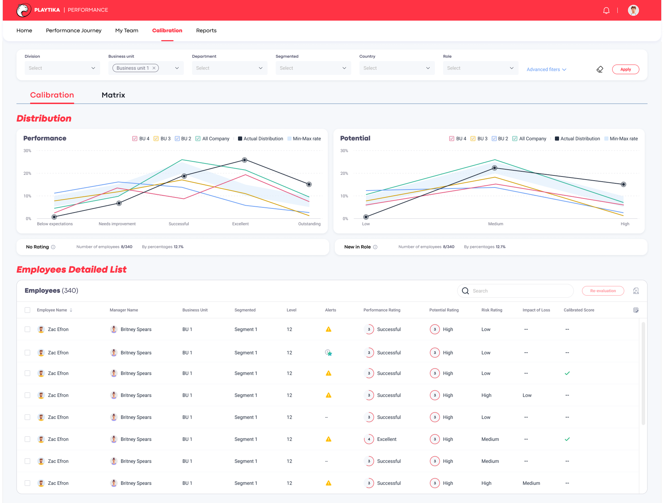
Task: Open the Division dropdown
Action: (x=62, y=68)
